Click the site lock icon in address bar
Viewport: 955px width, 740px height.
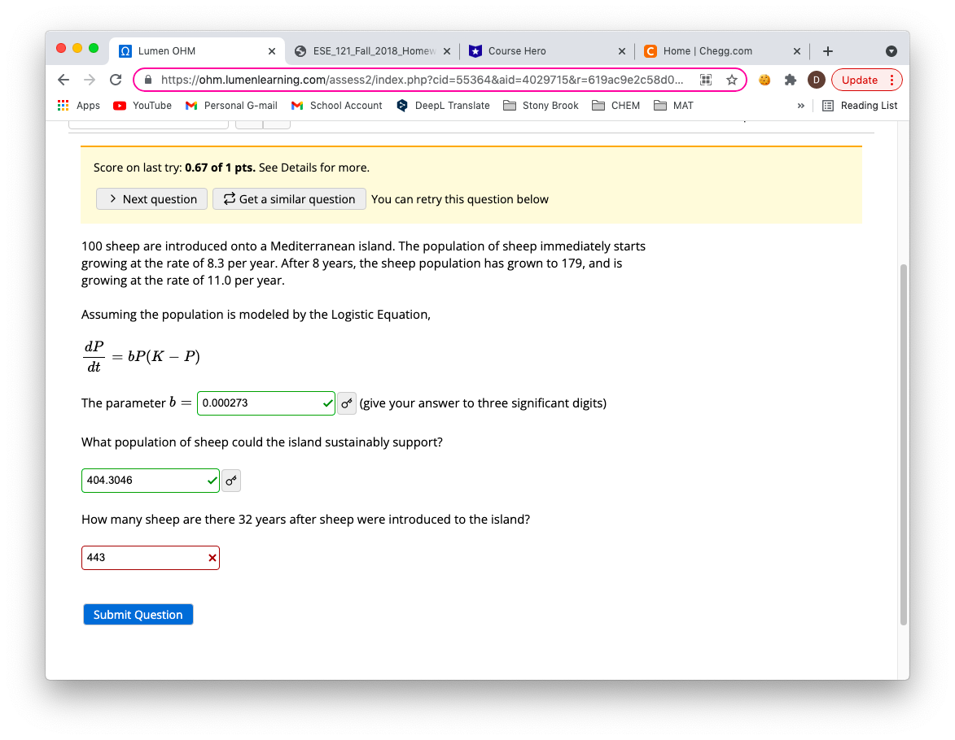(x=147, y=79)
